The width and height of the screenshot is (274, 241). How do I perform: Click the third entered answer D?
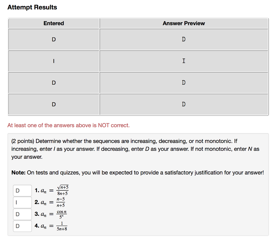[x=54, y=83]
